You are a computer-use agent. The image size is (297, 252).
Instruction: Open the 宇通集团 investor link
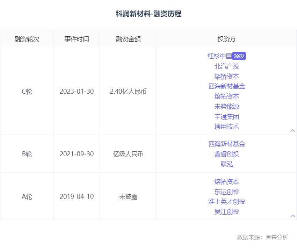pos(227,116)
